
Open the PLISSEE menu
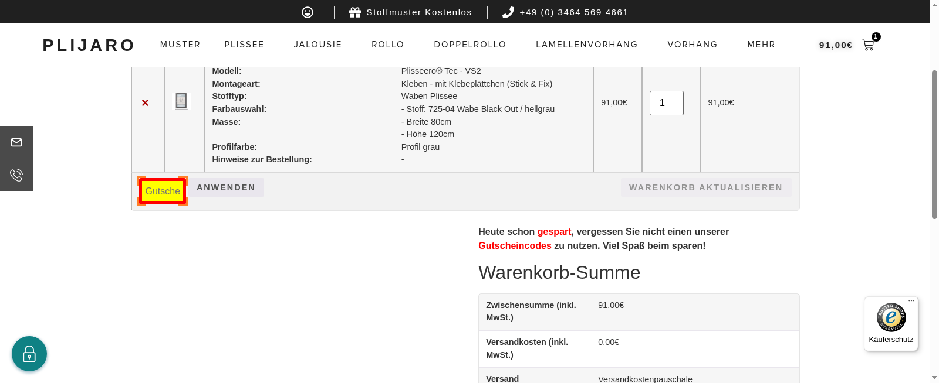pos(244,45)
